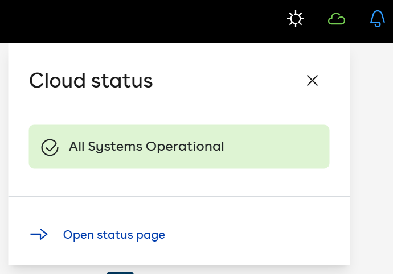Toggle the light/dark theme sun icon

(x=295, y=19)
